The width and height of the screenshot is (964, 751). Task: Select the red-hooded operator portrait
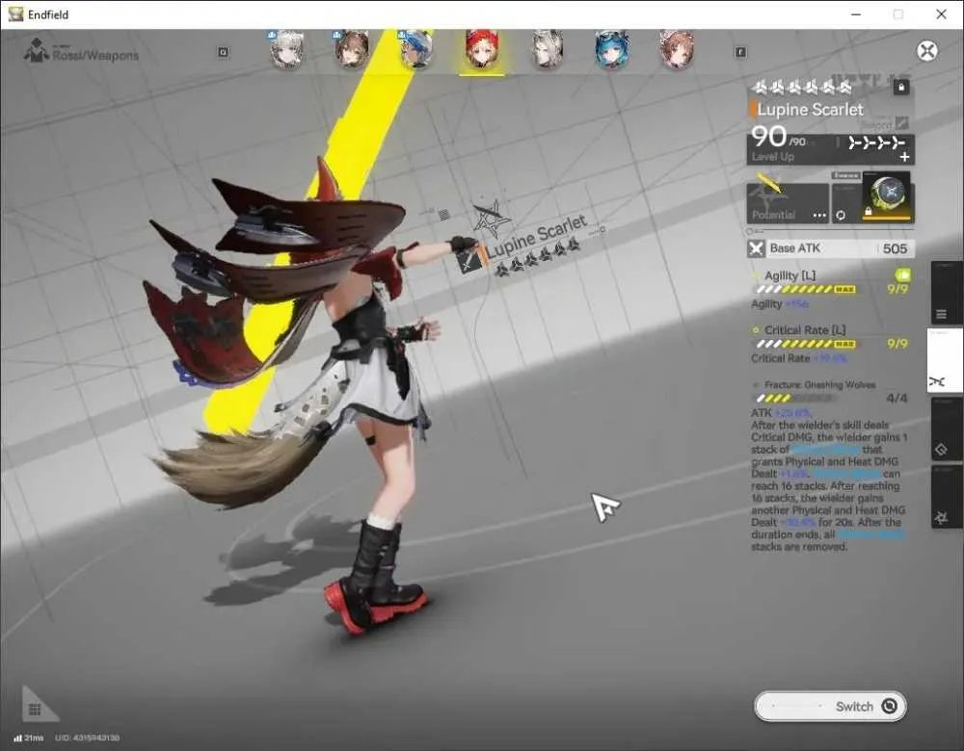(481, 50)
